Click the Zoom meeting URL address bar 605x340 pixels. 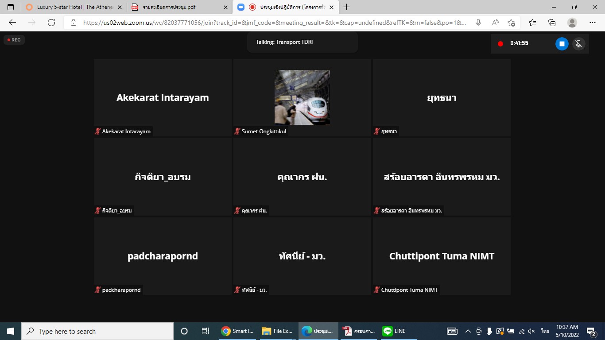click(x=275, y=23)
